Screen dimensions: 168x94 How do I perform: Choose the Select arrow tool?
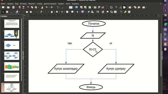[x=3, y=12]
